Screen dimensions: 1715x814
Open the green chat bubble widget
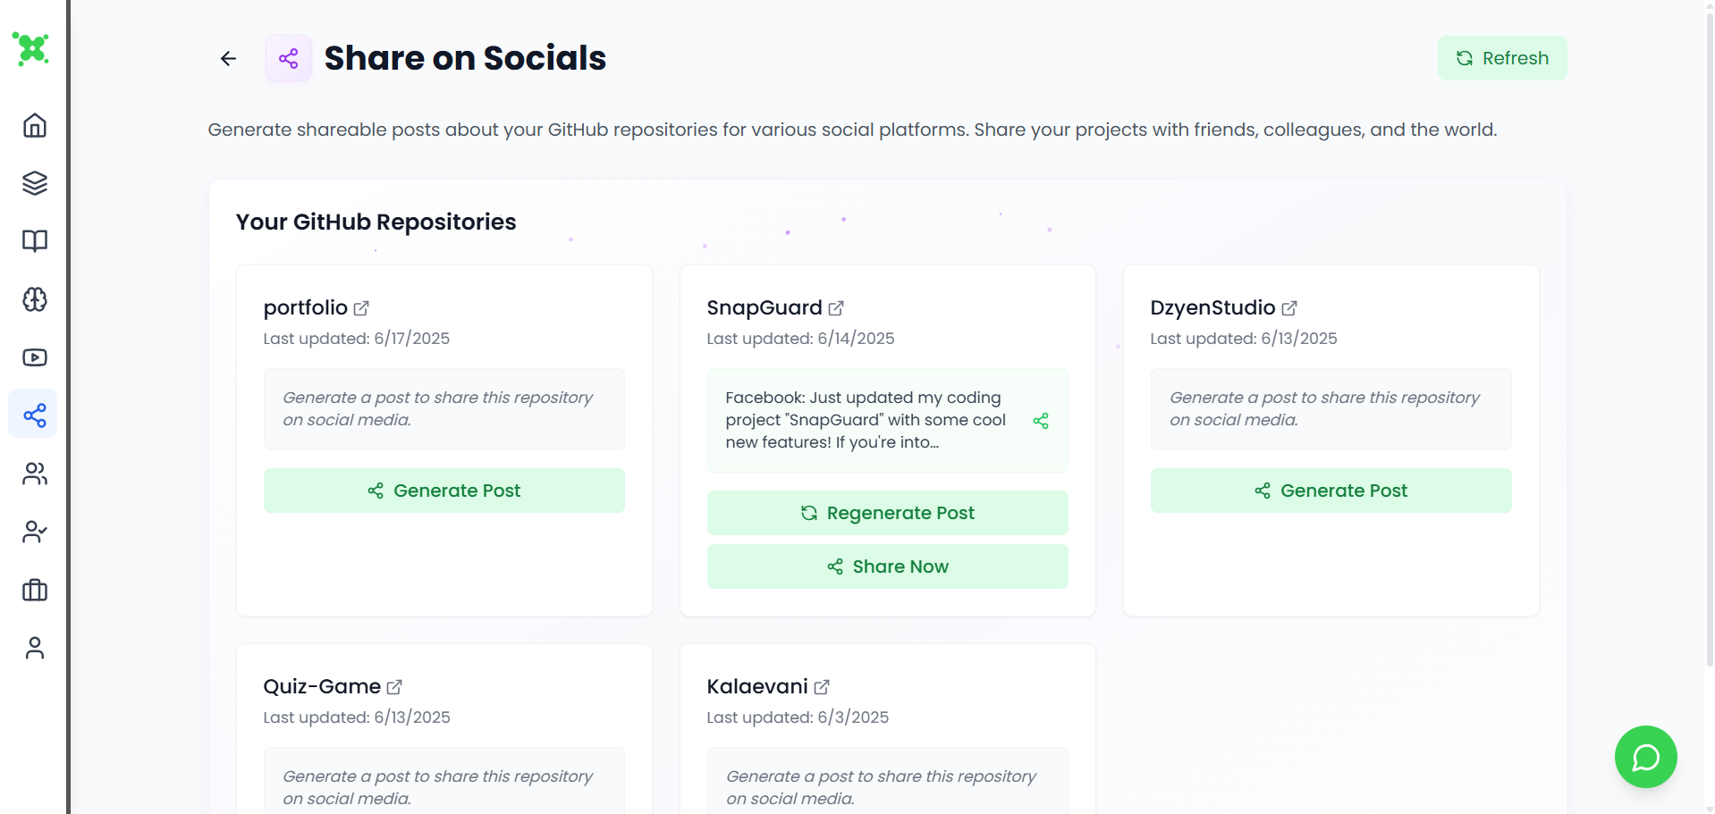[1645, 757]
